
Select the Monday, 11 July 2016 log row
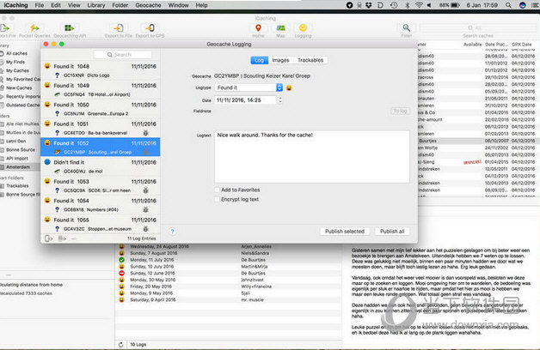coord(227,260)
